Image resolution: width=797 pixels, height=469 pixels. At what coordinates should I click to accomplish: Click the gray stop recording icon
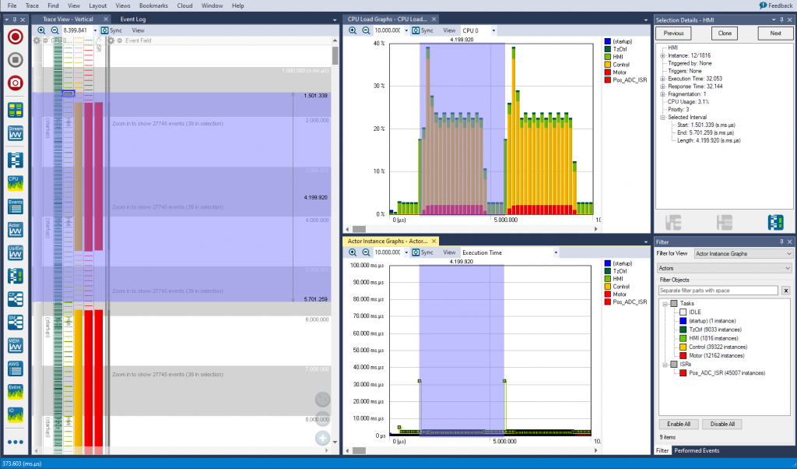coord(16,60)
